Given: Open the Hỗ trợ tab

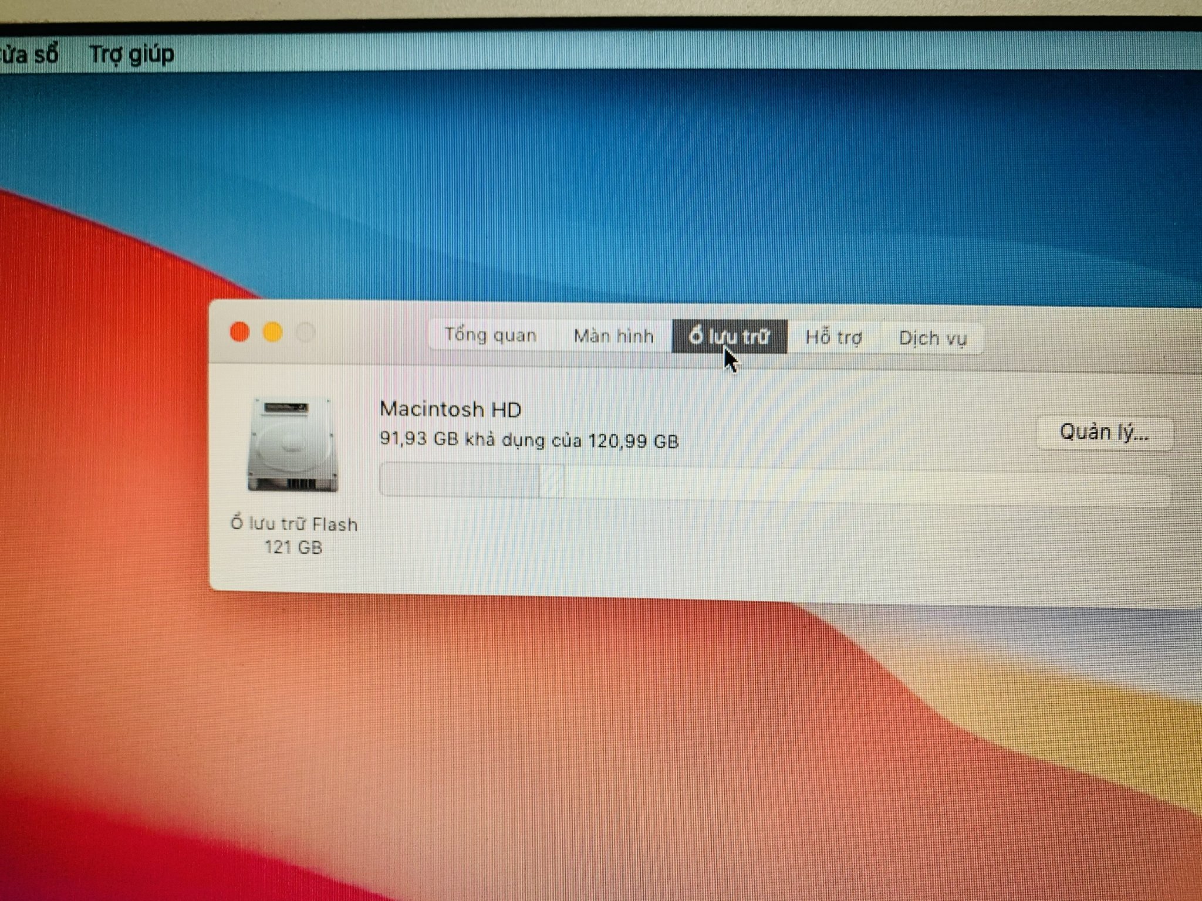Looking at the screenshot, I should tap(833, 337).
